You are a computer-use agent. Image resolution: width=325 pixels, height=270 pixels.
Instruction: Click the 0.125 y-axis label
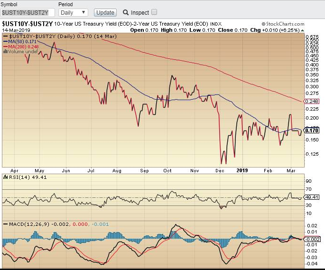click(312, 154)
